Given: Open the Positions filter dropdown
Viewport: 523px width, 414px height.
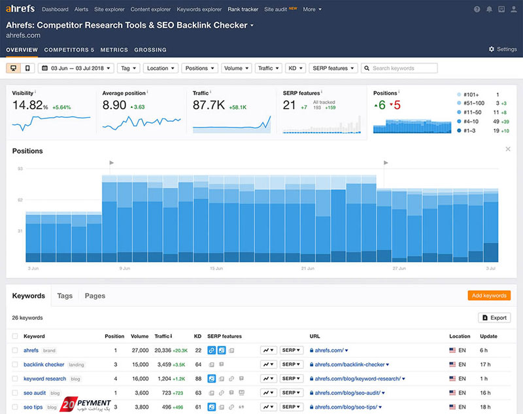Looking at the screenshot, I should click(199, 68).
